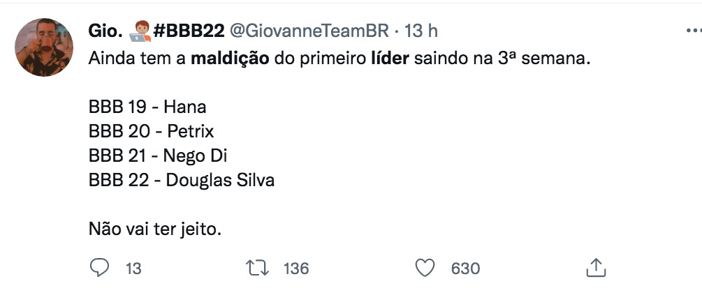Click the 630 likes count
The width and height of the screenshot is (702, 295).
[465, 268]
